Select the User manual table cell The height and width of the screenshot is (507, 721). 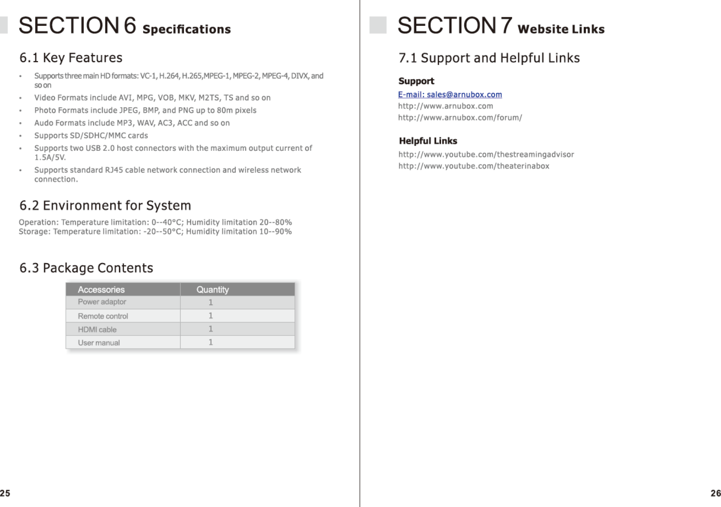(x=99, y=343)
